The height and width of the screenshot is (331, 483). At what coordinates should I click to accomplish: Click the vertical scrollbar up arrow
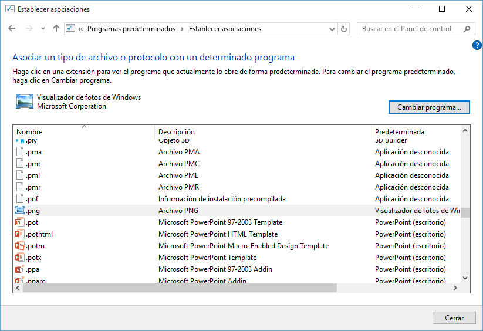click(x=465, y=130)
